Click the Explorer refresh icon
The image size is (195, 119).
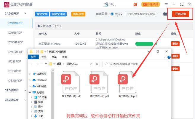(x=97, y=64)
